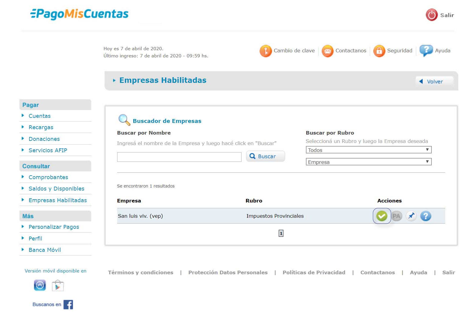Open the App Store mobile version icon
471x323 pixels.
tap(40, 285)
